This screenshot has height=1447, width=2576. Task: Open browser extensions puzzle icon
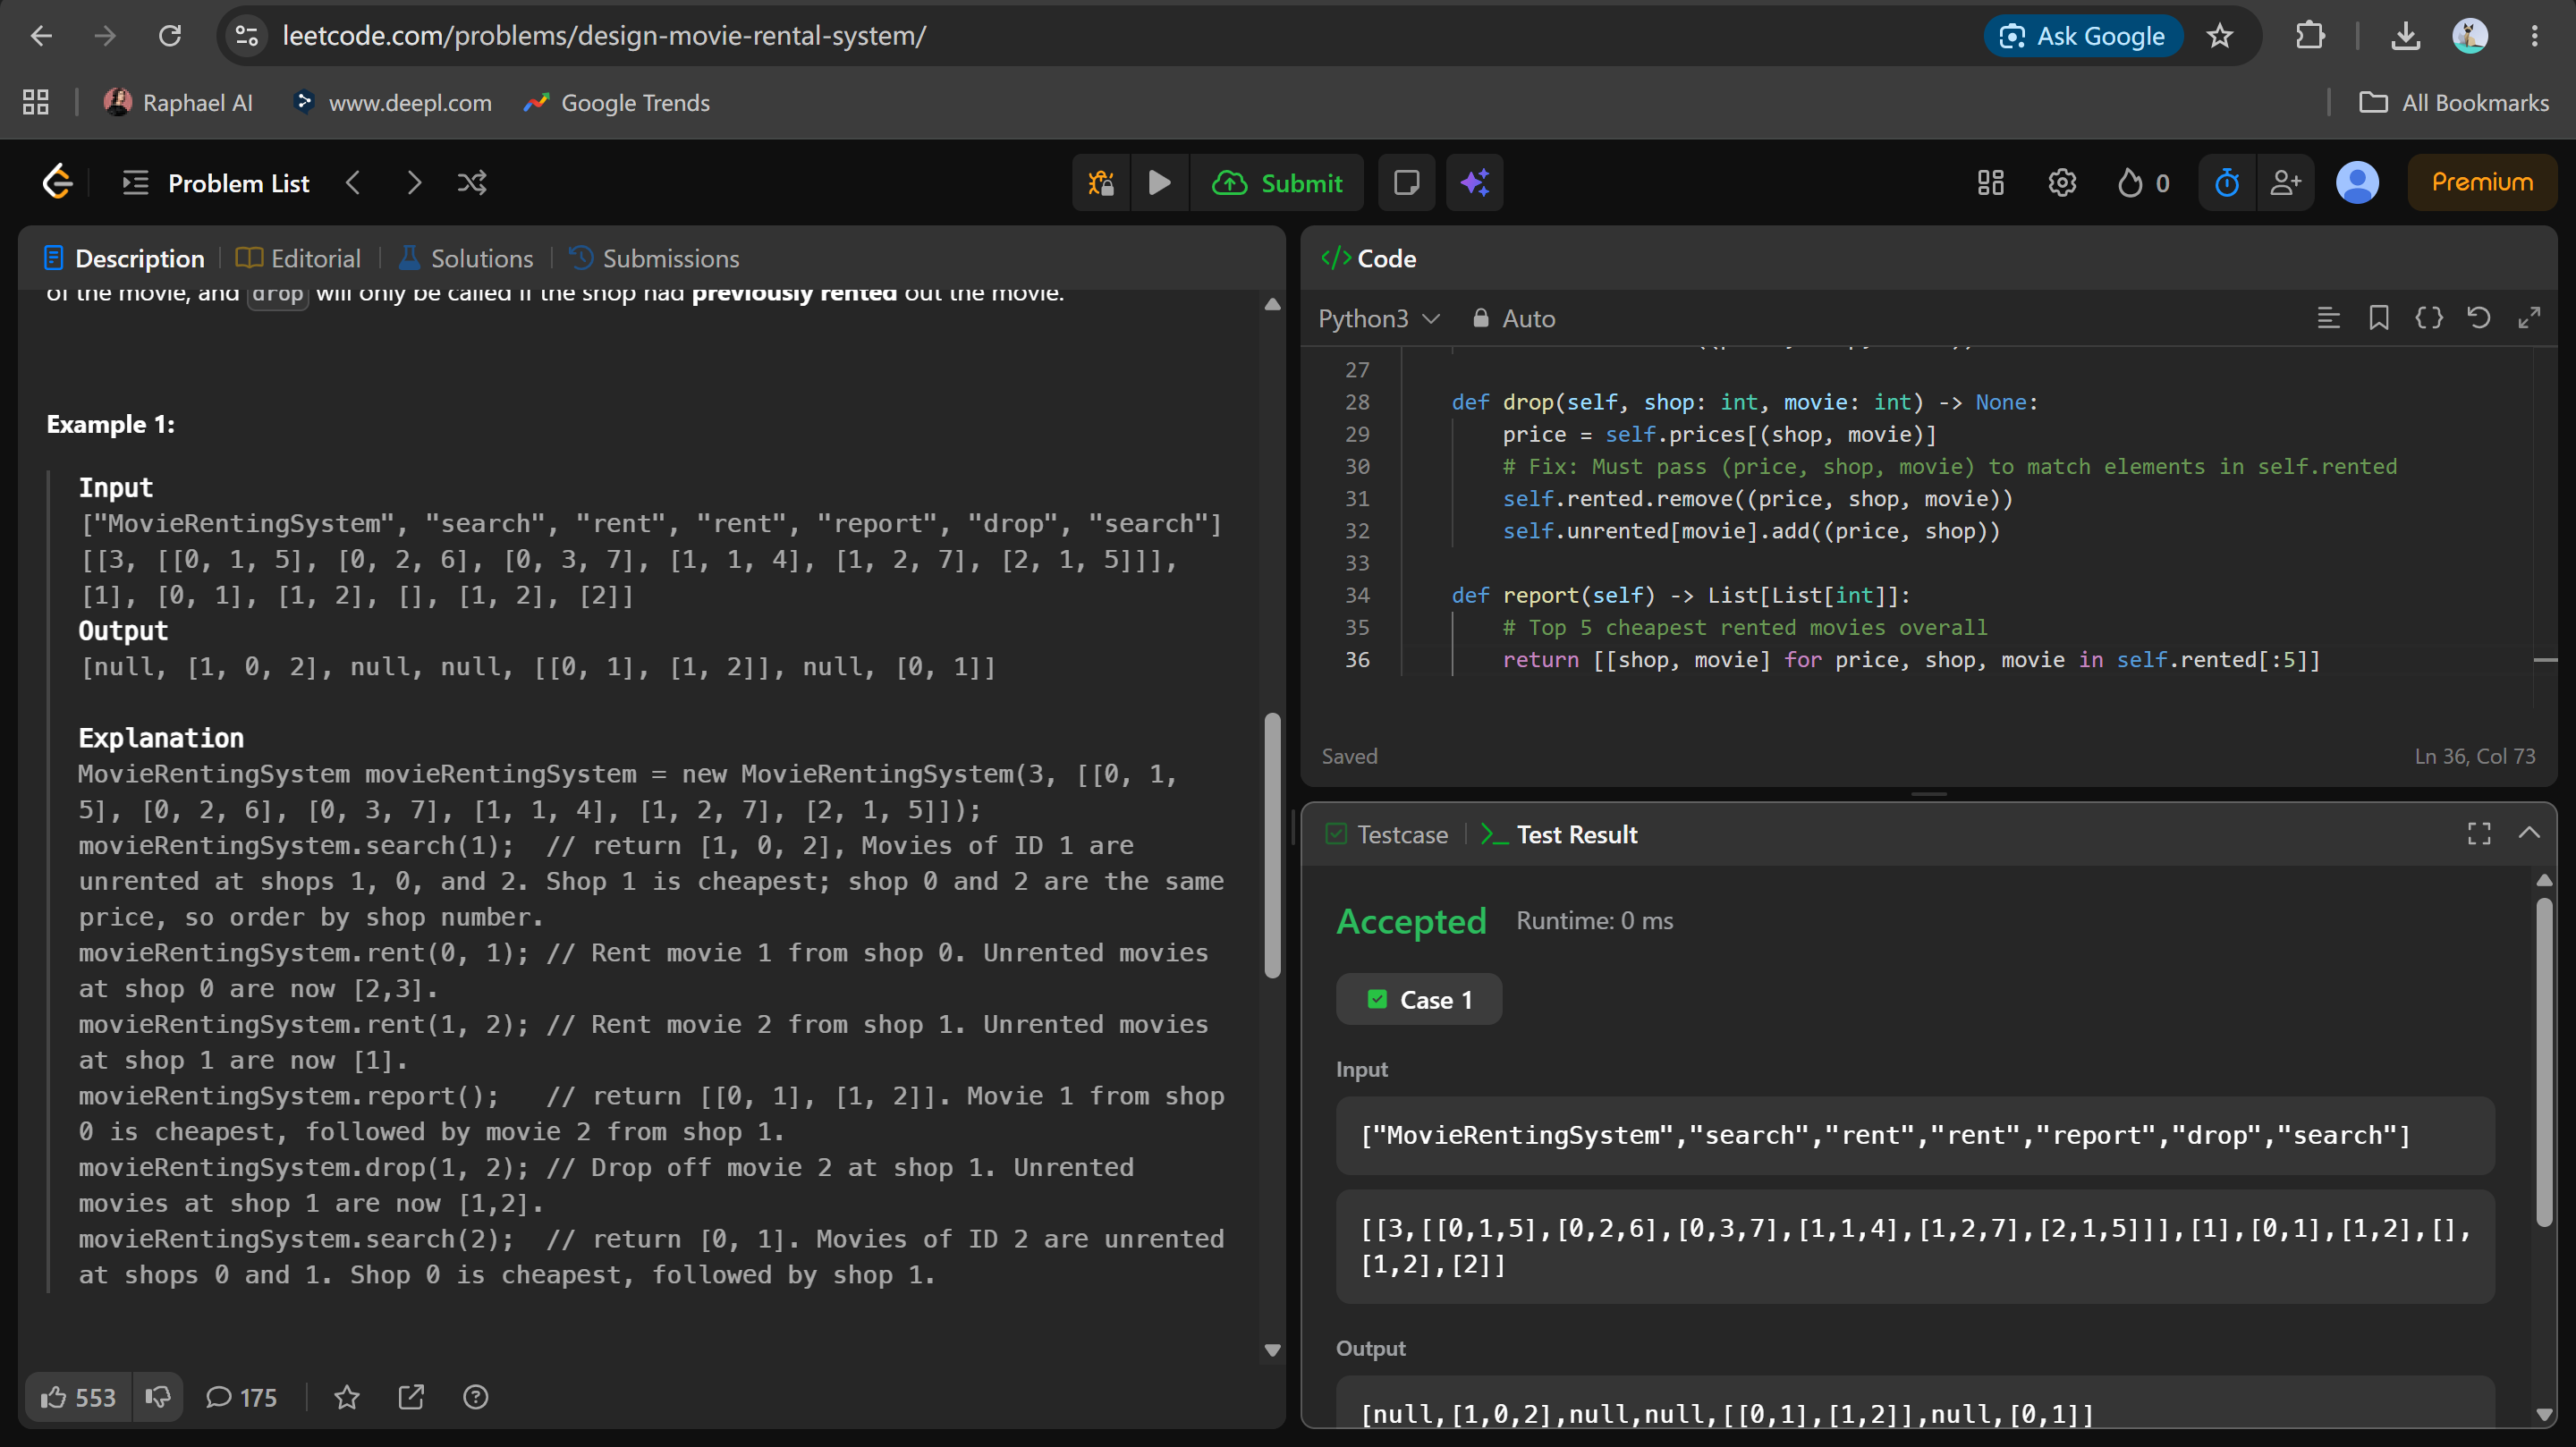point(2310,36)
